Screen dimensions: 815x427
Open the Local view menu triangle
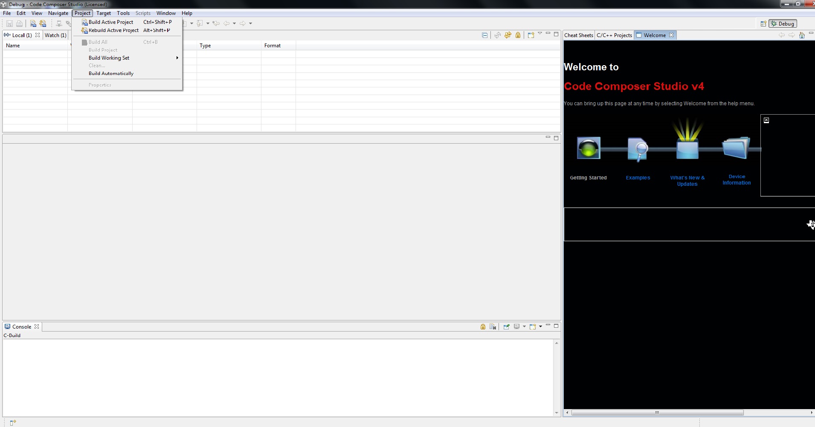pyautogui.click(x=540, y=33)
